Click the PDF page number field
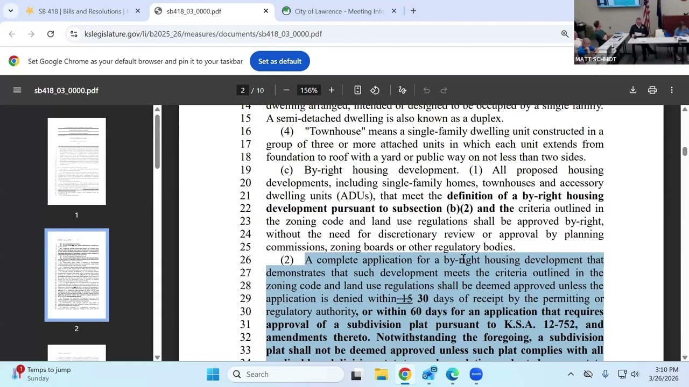This screenshot has height=387, width=689. 242,90
